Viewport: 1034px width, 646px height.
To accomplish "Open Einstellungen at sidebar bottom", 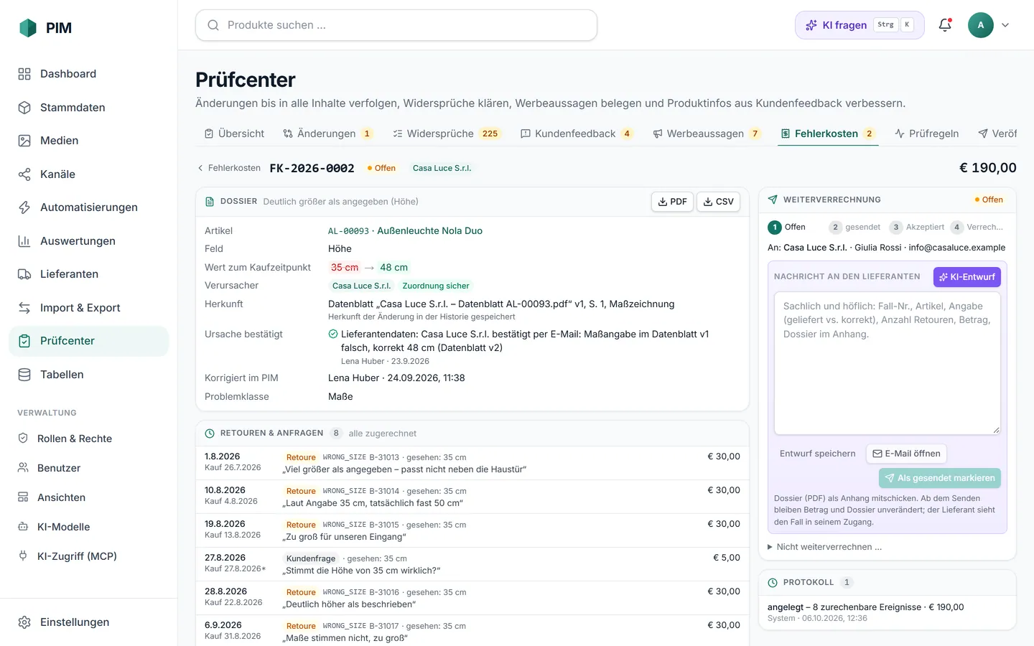I will 89,622.
